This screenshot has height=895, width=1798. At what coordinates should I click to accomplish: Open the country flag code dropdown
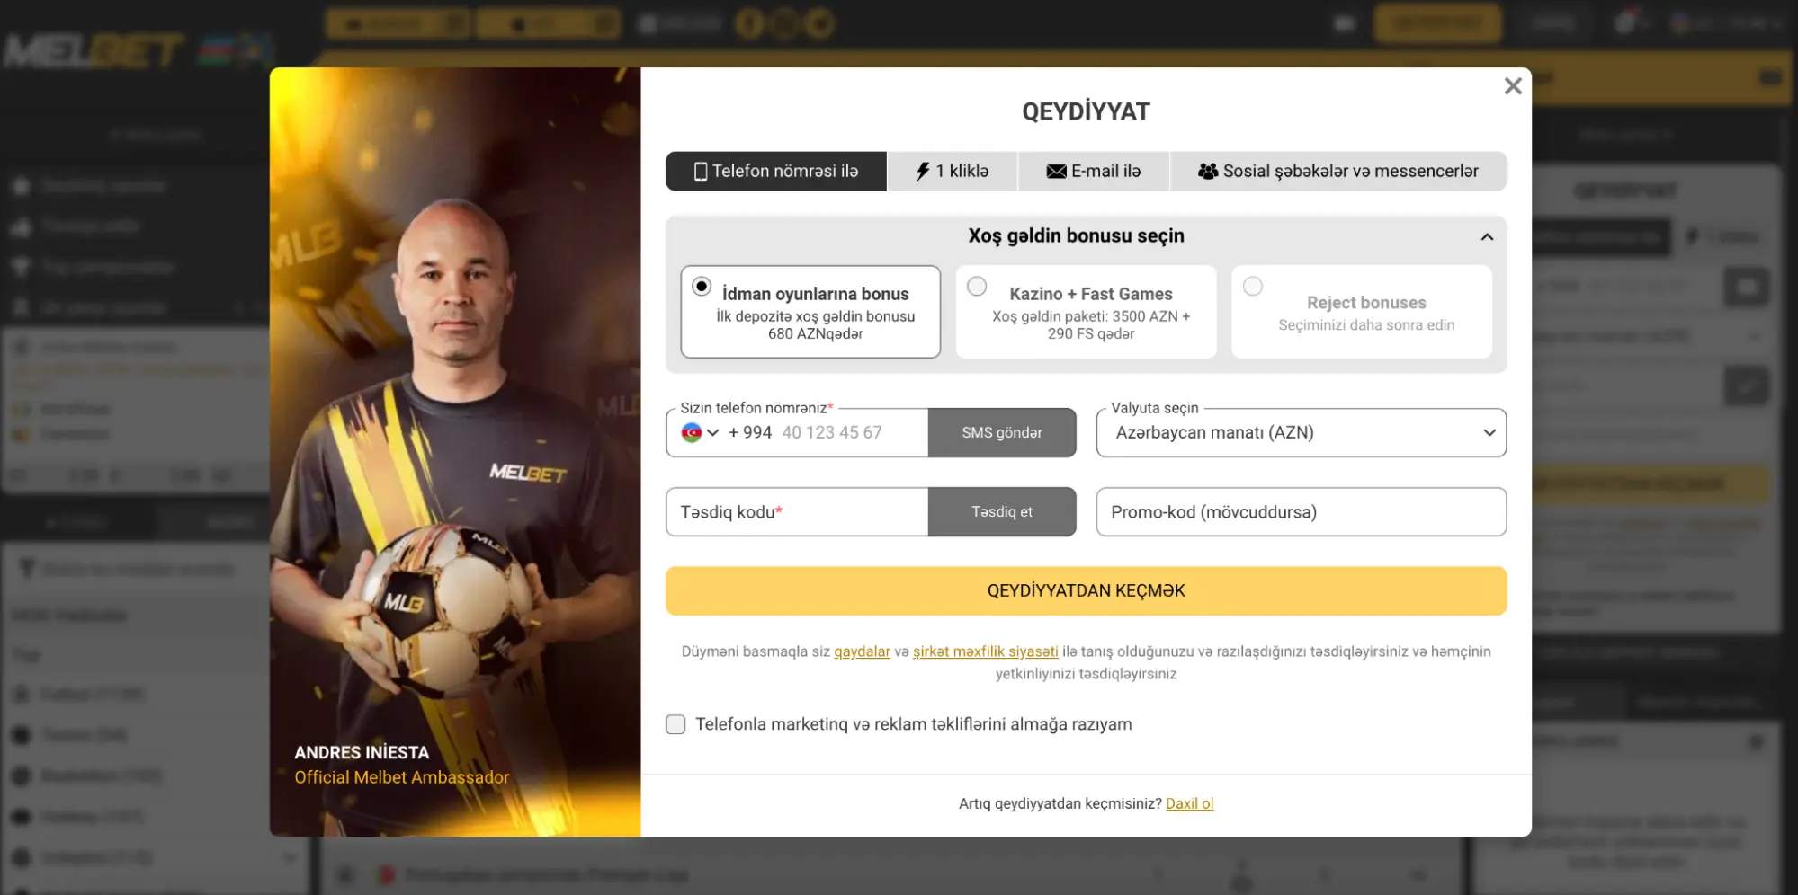pyautogui.click(x=700, y=433)
